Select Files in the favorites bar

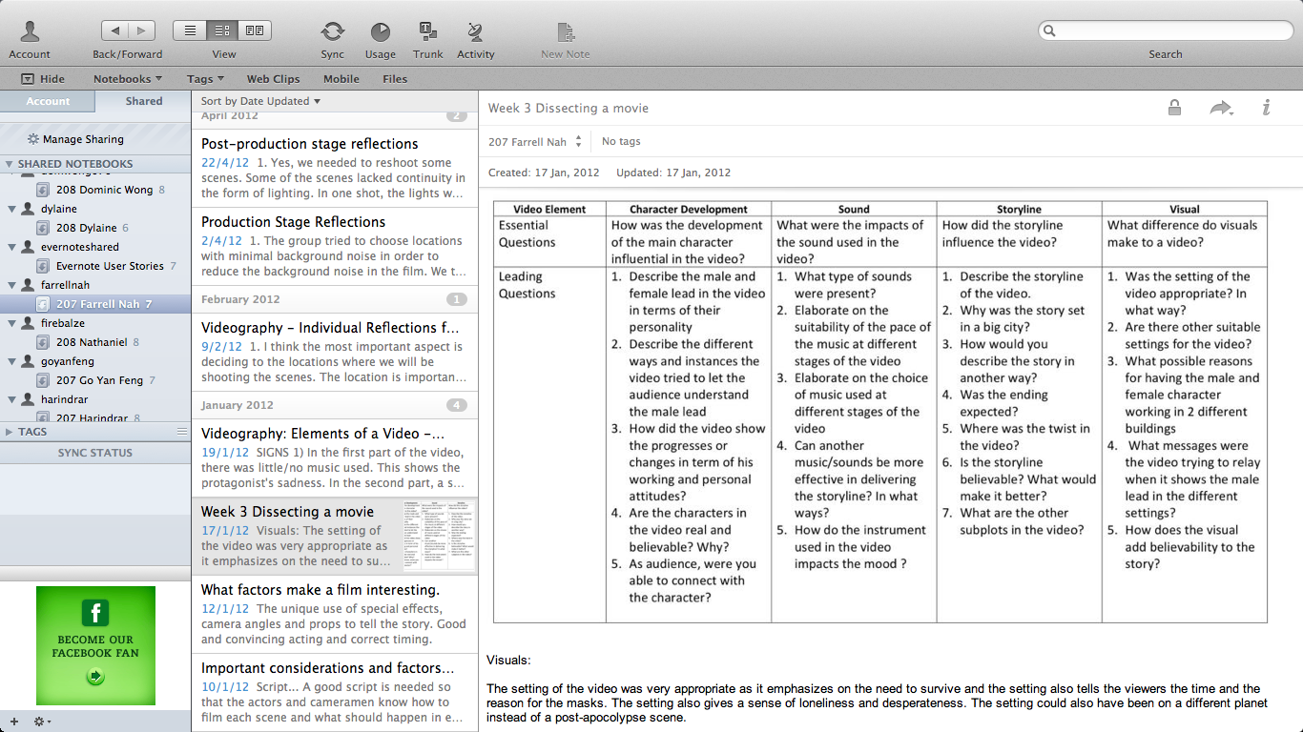click(x=395, y=79)
